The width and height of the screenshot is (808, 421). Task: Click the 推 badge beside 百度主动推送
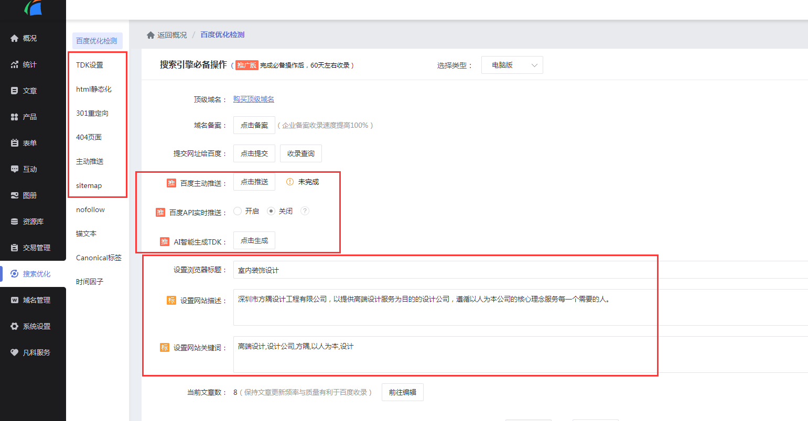[171, 183]
